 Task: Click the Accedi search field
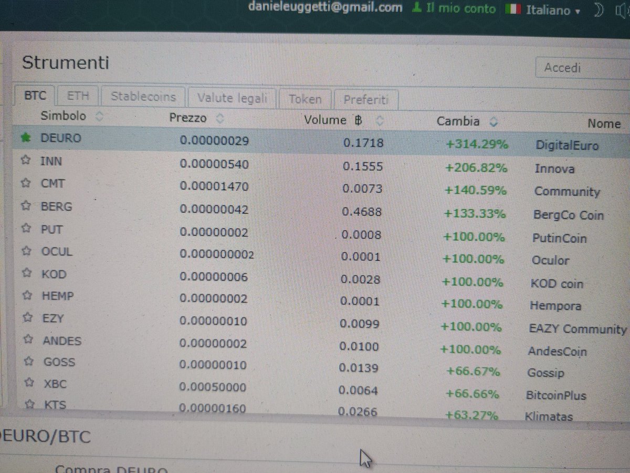[x=583, y=68]
